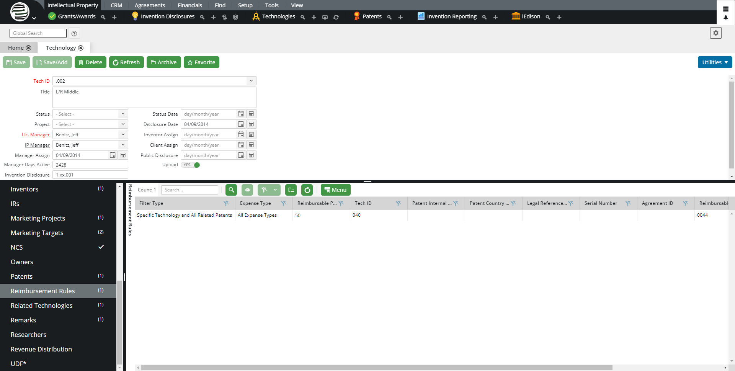The height and width of the screenshot is (371, 735).
Task: Open the Status dropdown
Action: point(122,114)
